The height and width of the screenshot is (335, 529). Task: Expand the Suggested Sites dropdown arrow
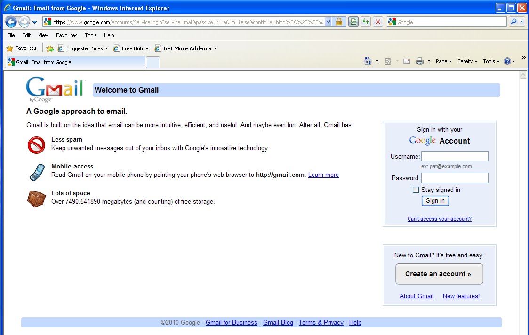tap(107, 48)
